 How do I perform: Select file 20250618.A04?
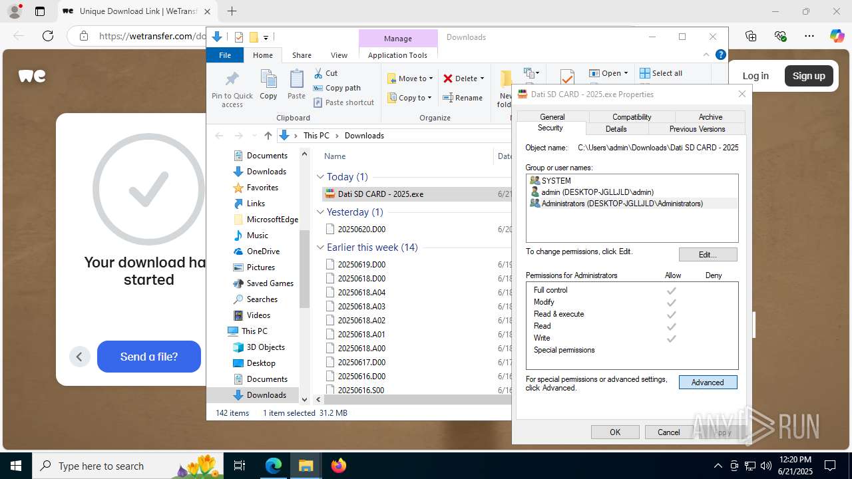tap(361, 293)
